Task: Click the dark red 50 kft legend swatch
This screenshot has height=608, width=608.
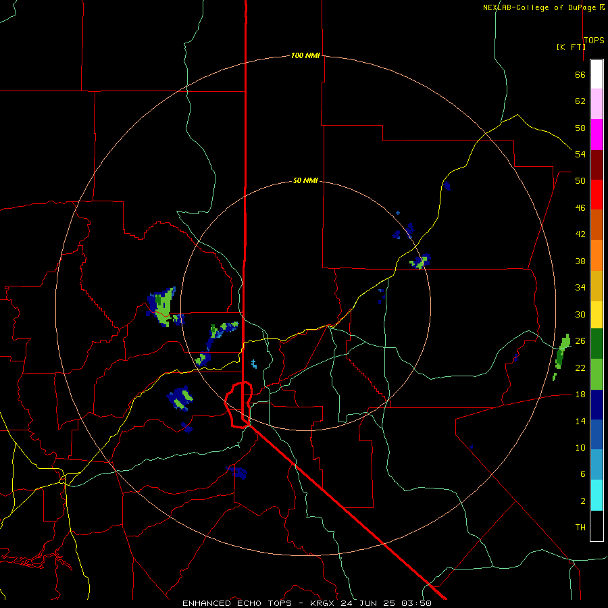Action: point(597,165)
